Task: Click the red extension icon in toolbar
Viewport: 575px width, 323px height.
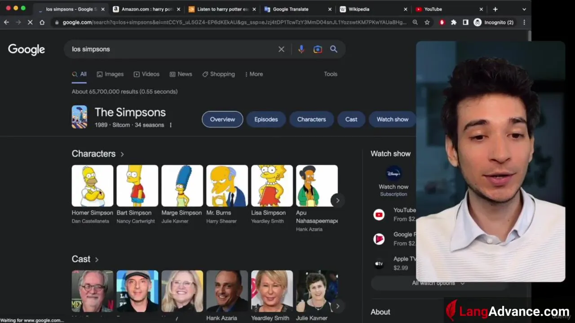Action: pos(442,22)
